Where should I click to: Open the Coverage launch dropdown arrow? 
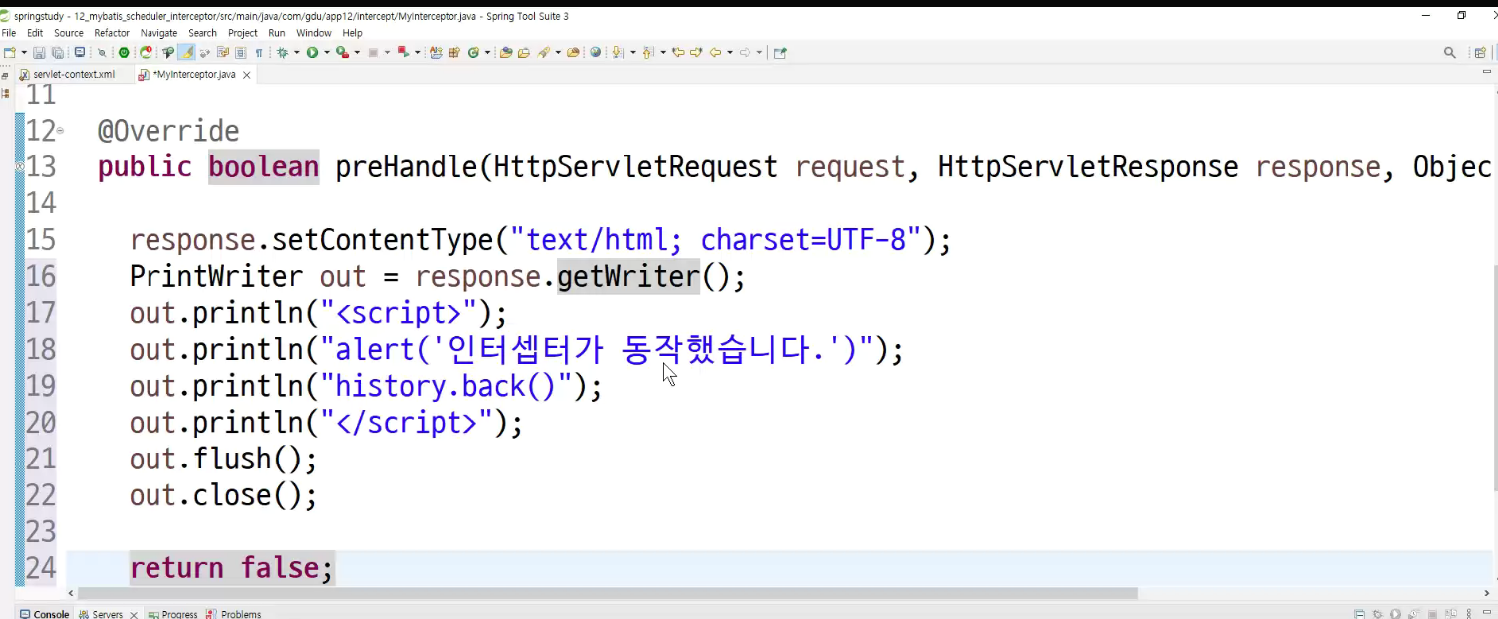point(357,52)
